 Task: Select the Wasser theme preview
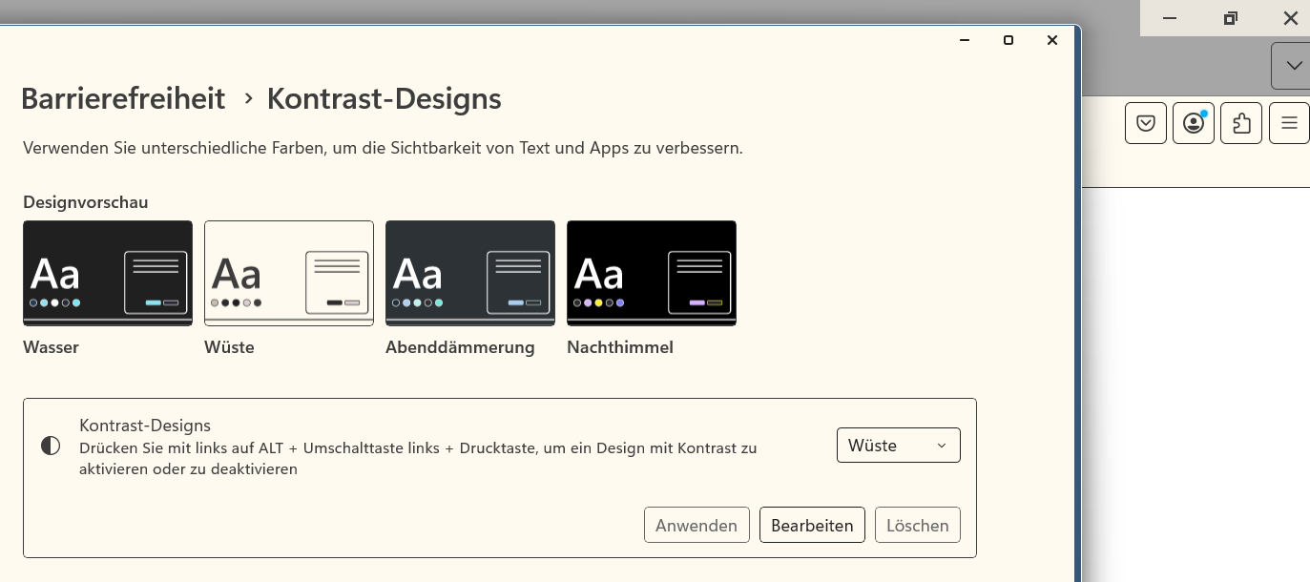(x=108, y=273)
